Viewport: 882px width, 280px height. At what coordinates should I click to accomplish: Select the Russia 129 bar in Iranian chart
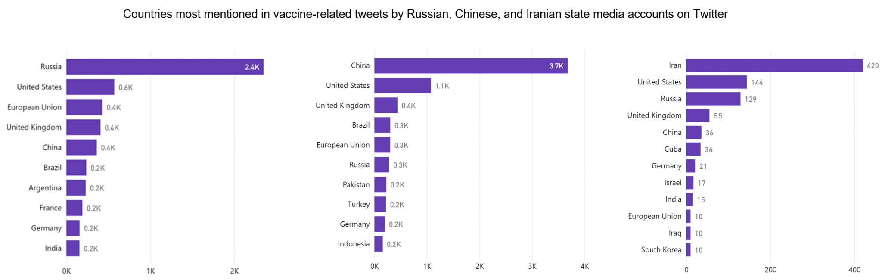click(713, 99)
